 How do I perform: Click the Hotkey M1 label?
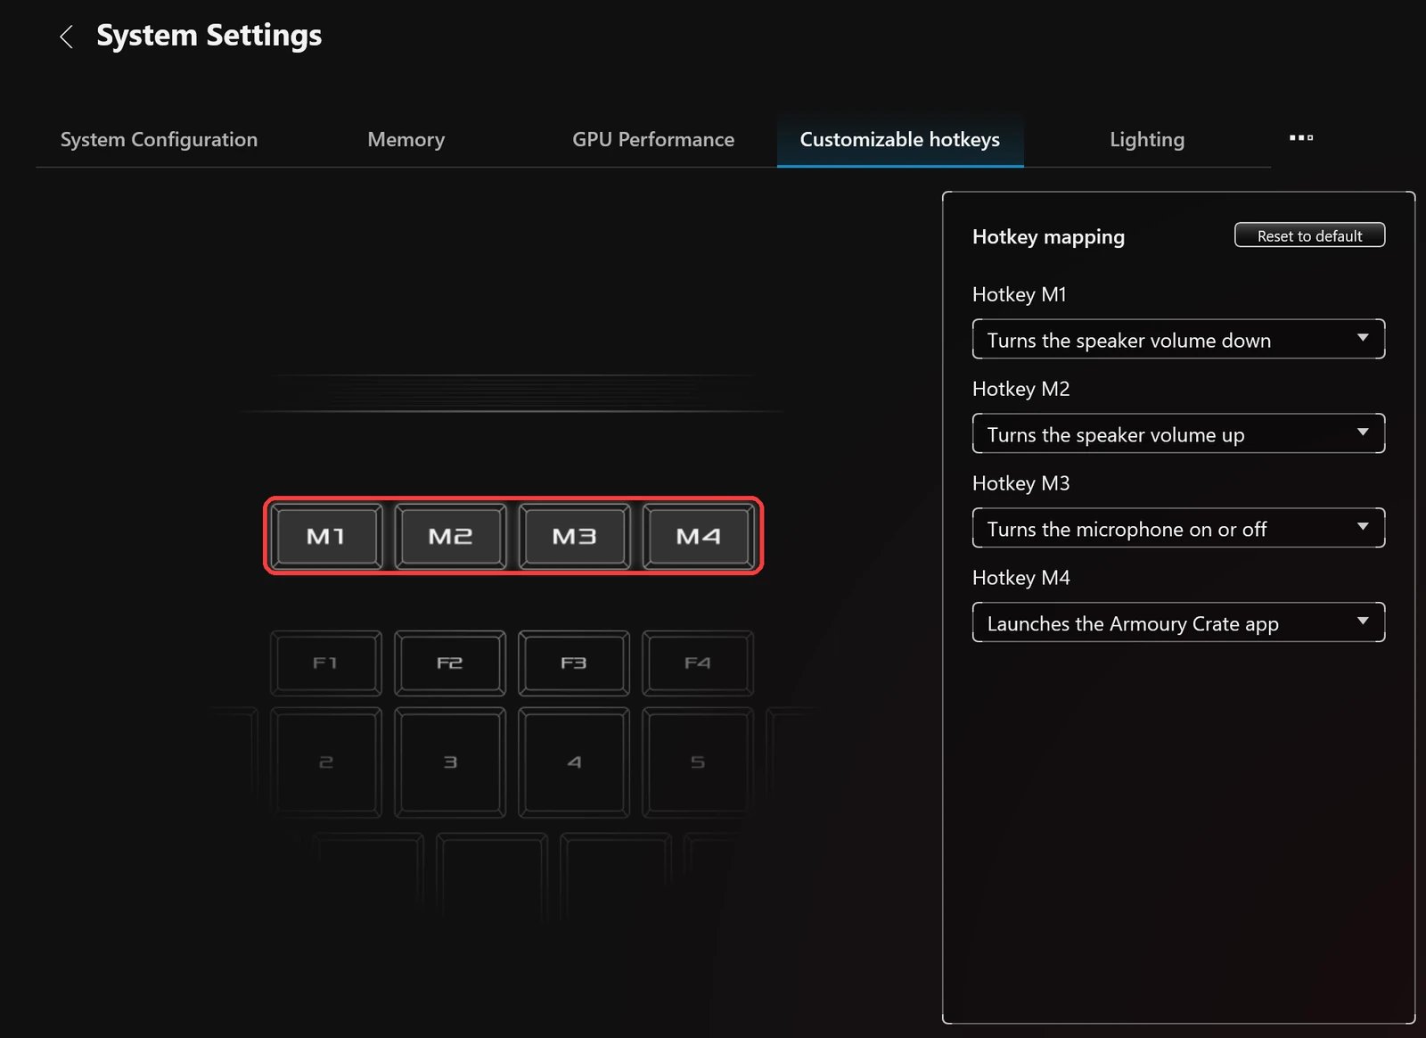pyautogui.click(x=1020, y=294)
